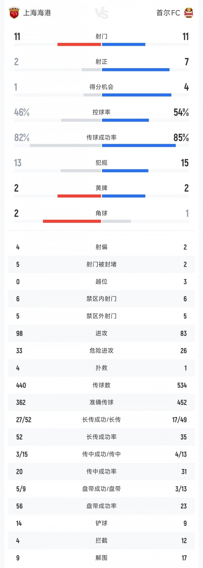Click the red 角球 corners bar
The width and height of the screenshot is (203, 568).
72,221
